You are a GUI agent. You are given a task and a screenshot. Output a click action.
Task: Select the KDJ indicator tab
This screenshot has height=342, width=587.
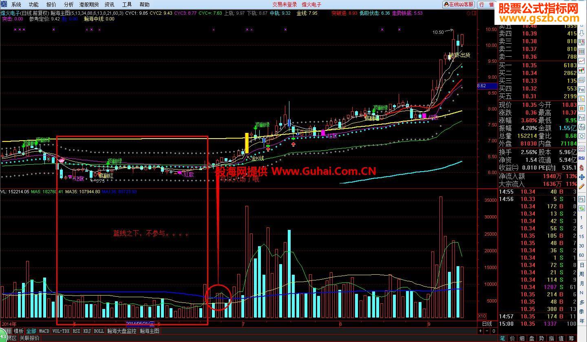coord(87,331)
